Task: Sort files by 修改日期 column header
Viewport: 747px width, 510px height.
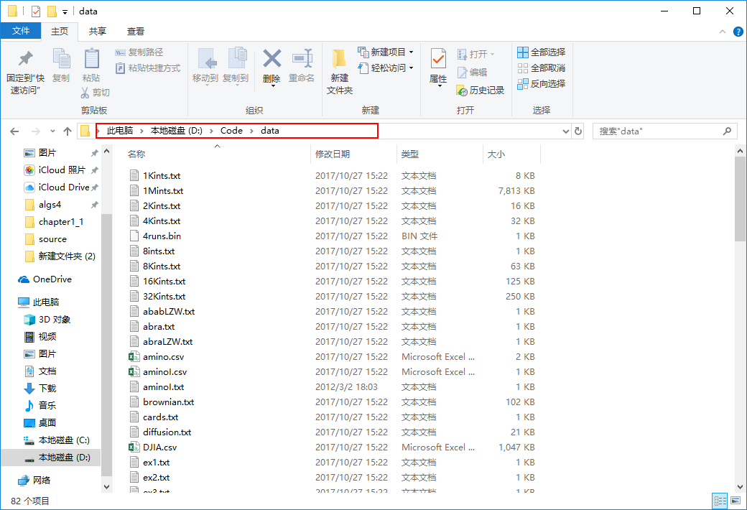Action: coord(333,154)
